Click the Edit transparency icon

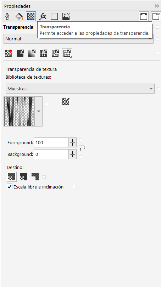point(66,101)
